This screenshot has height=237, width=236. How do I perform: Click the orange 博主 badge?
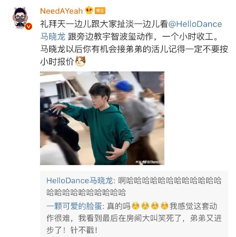point(100,11)
